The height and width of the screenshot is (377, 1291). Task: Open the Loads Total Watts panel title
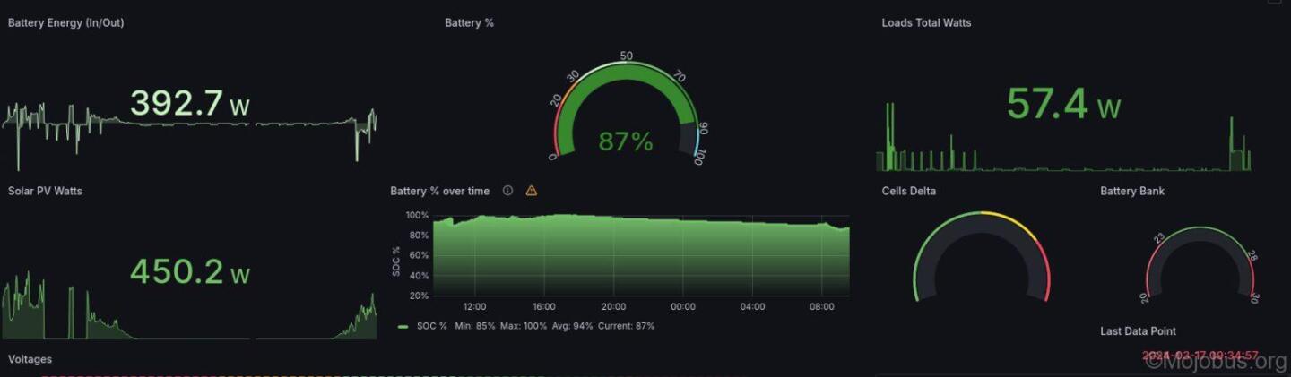pos(926,23)
